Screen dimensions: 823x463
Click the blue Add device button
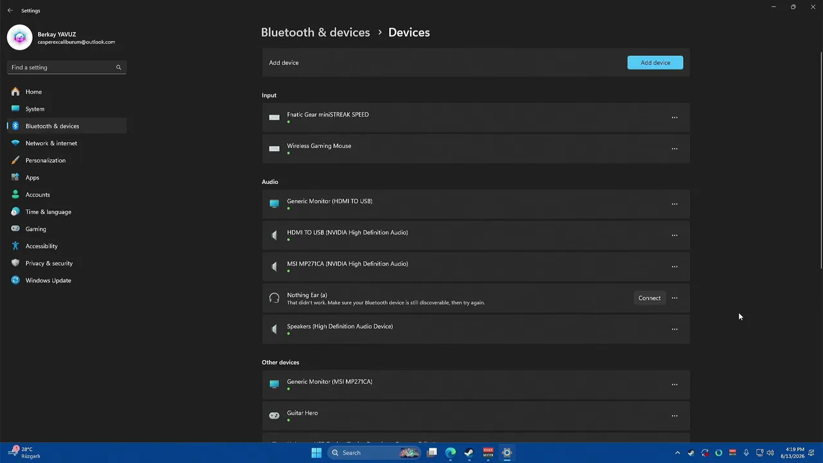(x=655, y=62)
